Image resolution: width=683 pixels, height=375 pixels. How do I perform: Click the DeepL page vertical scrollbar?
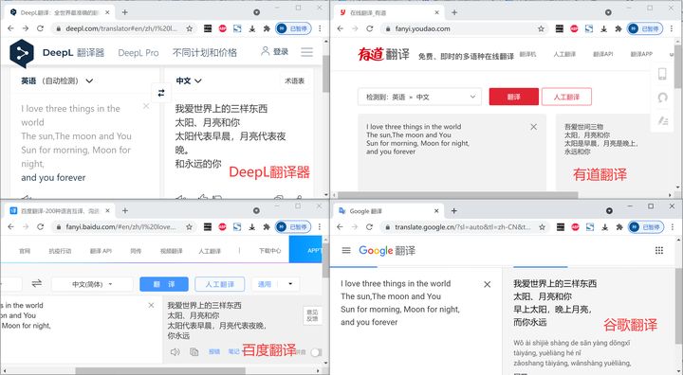point(325,73)
